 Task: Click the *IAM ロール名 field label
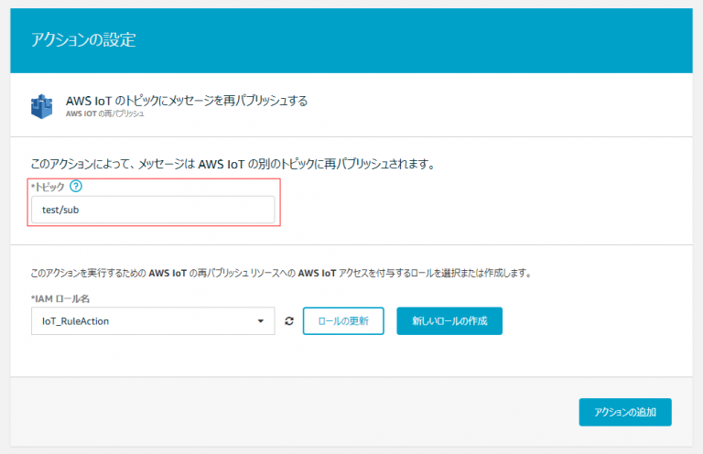[x=60, y=298]
